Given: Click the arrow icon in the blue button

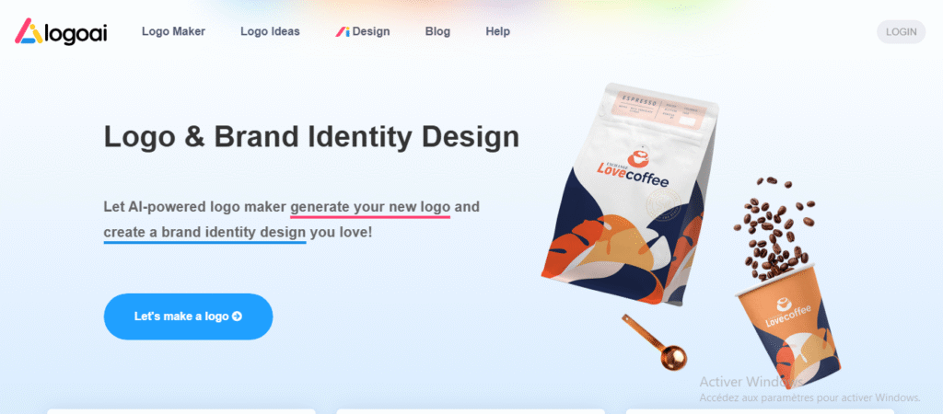Looking at the screenshot, I should point(237,316).
